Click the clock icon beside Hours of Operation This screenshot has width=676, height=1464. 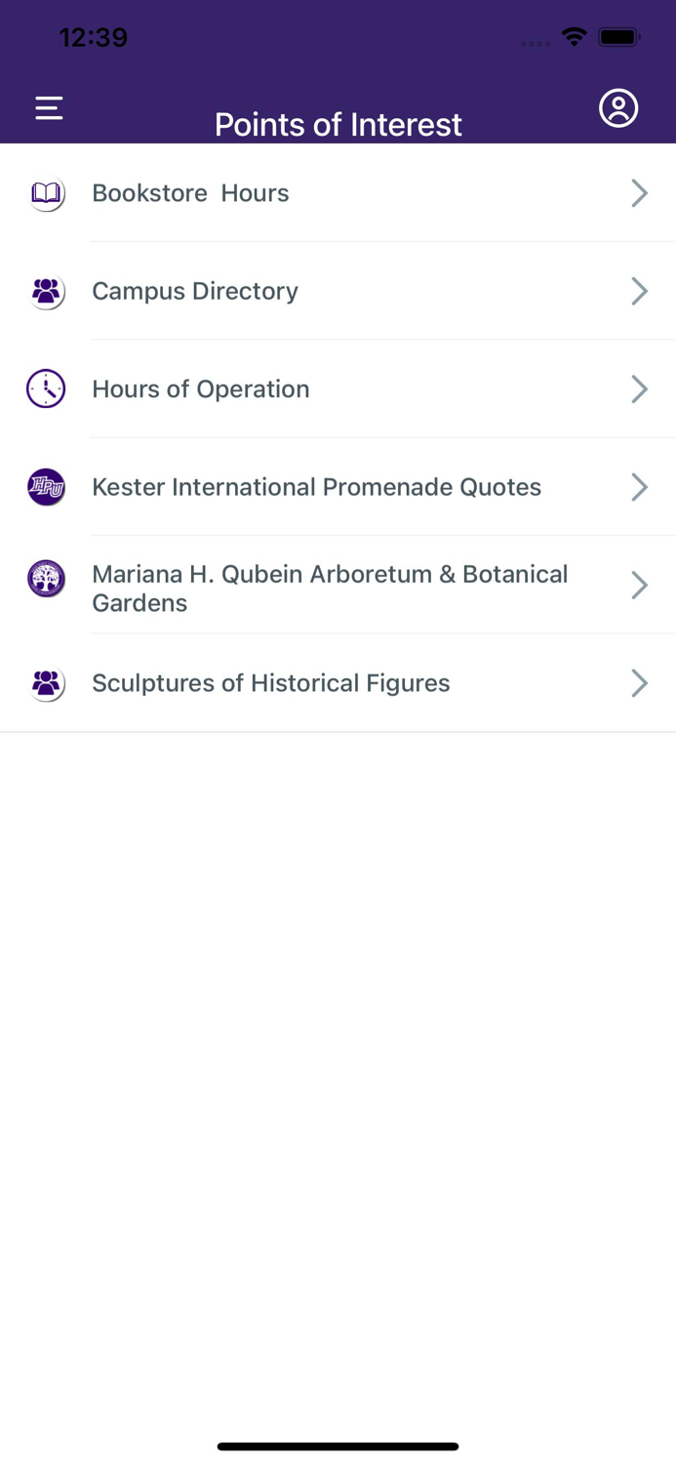[x=46, y=388]
